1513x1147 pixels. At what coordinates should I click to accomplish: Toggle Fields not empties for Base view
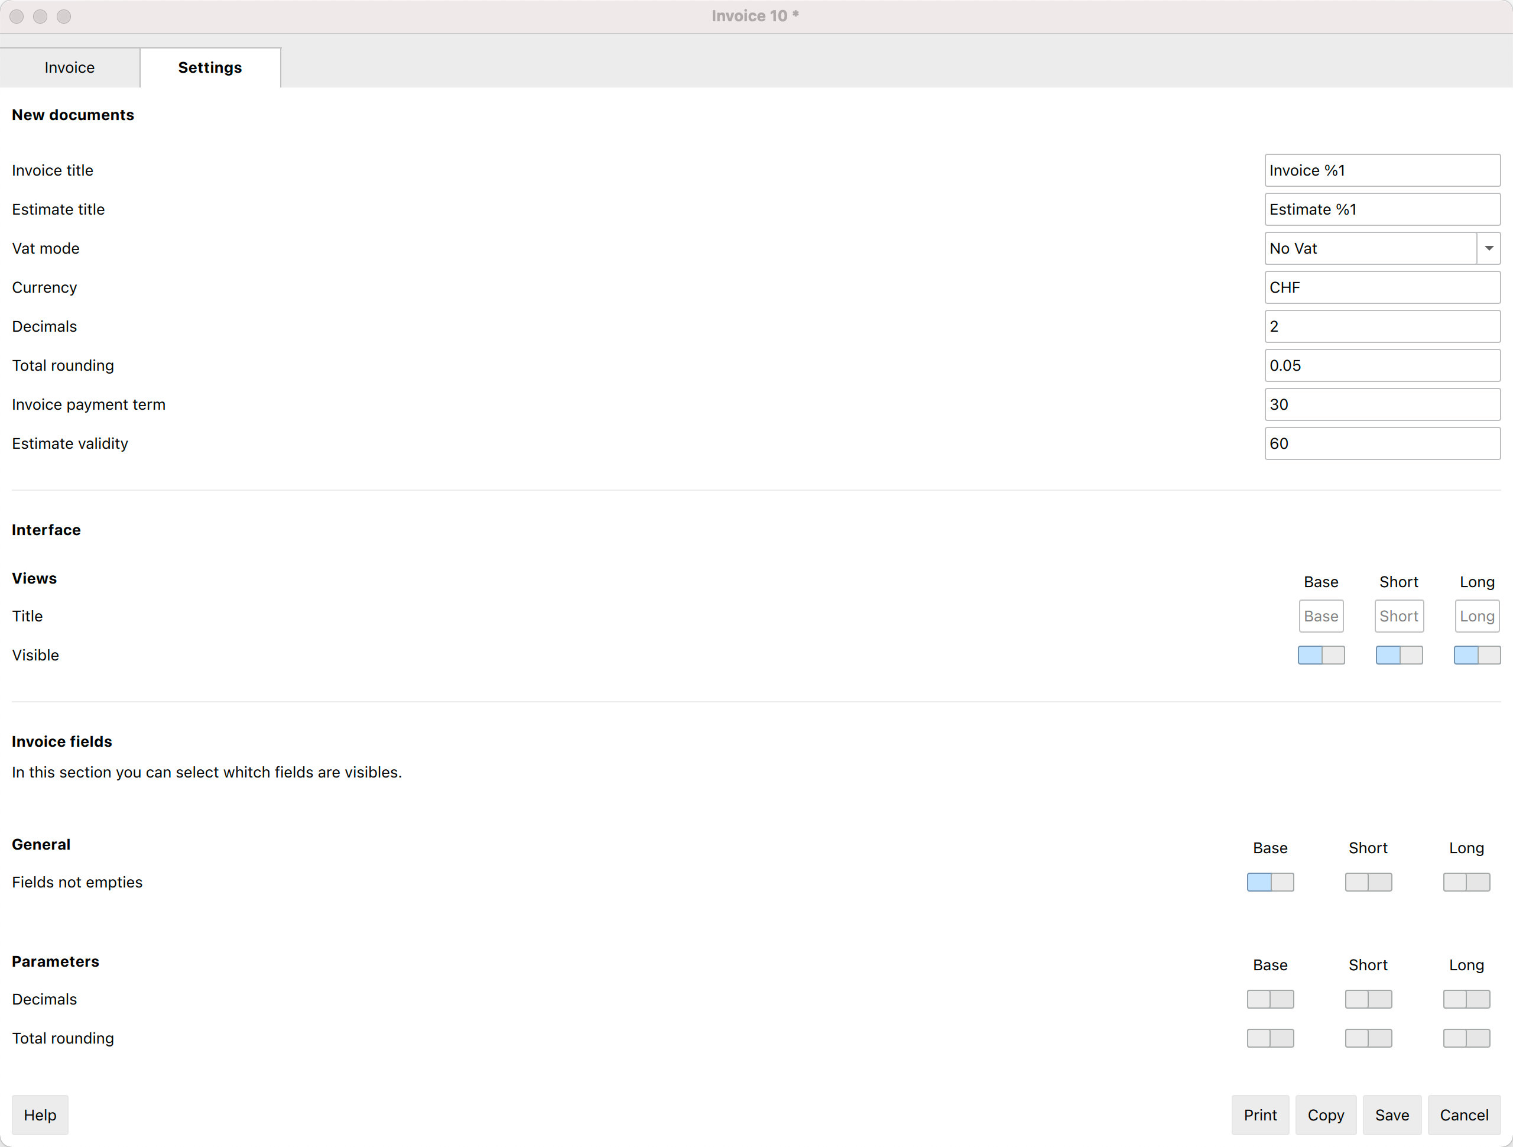(1271, 882)
